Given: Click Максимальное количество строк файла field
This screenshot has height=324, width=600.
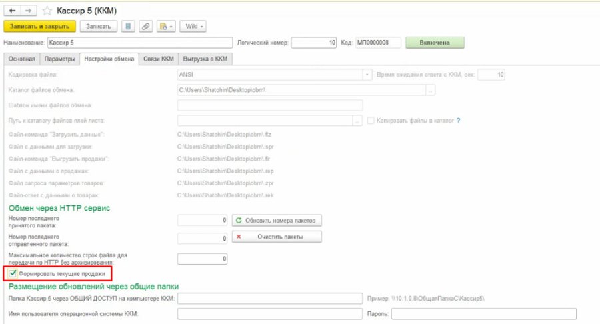Looking at the screenshot, I should [x=203, y=259].
